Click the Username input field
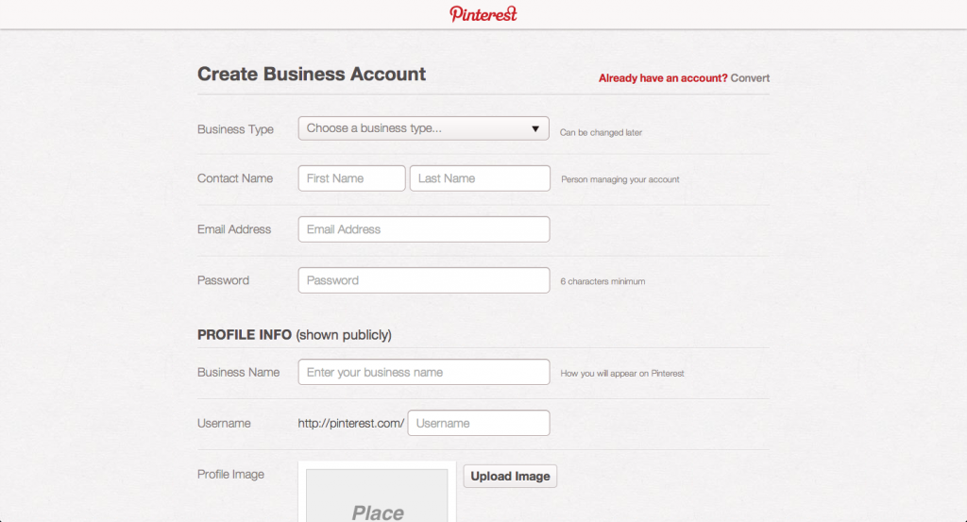Screen dimensions: 967x522 (479, 424)
